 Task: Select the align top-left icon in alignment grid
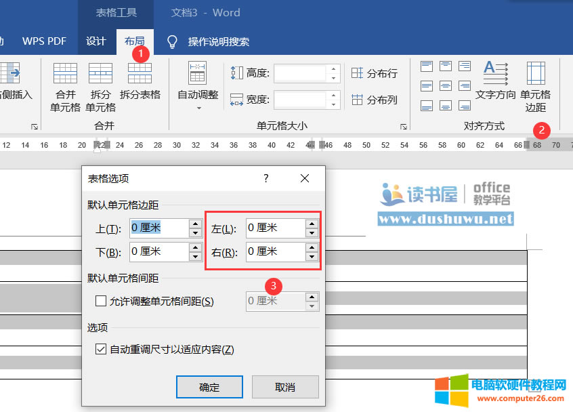click(x=427, y=66)
